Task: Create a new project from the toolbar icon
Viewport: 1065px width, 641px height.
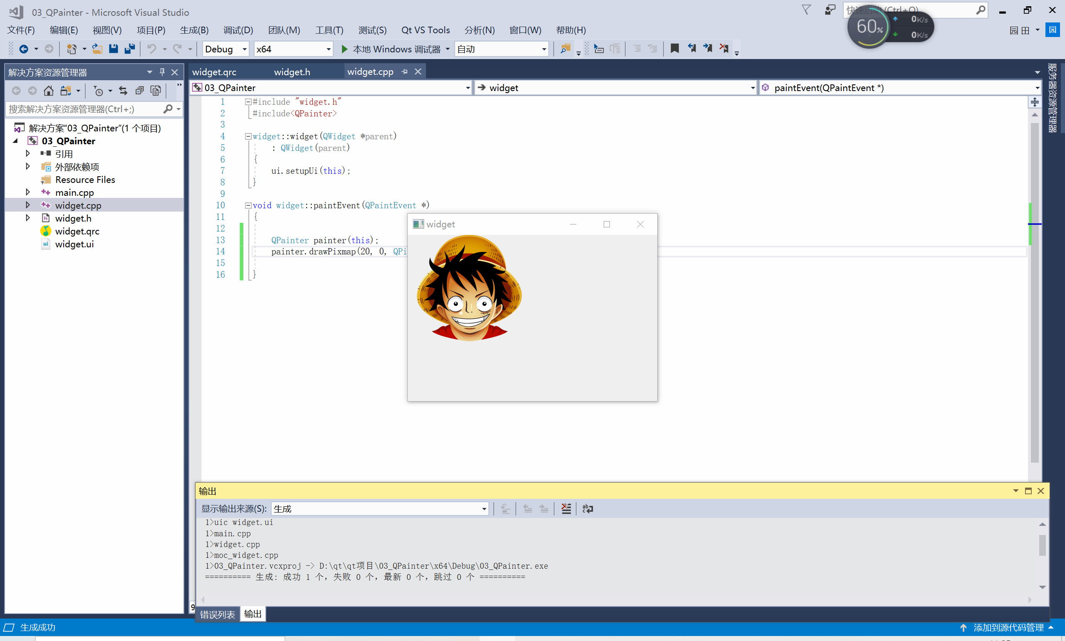Action: click(x=72, y=49)
